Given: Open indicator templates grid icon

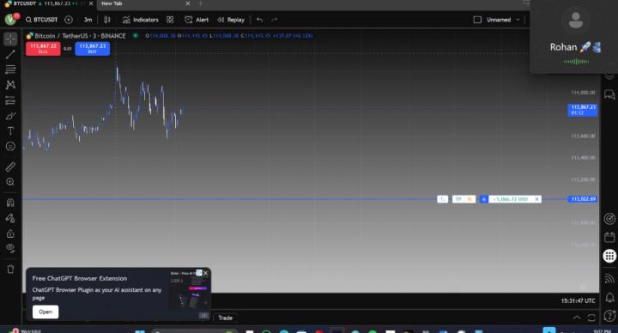Looking at the screenshot, I should [170, 20].
